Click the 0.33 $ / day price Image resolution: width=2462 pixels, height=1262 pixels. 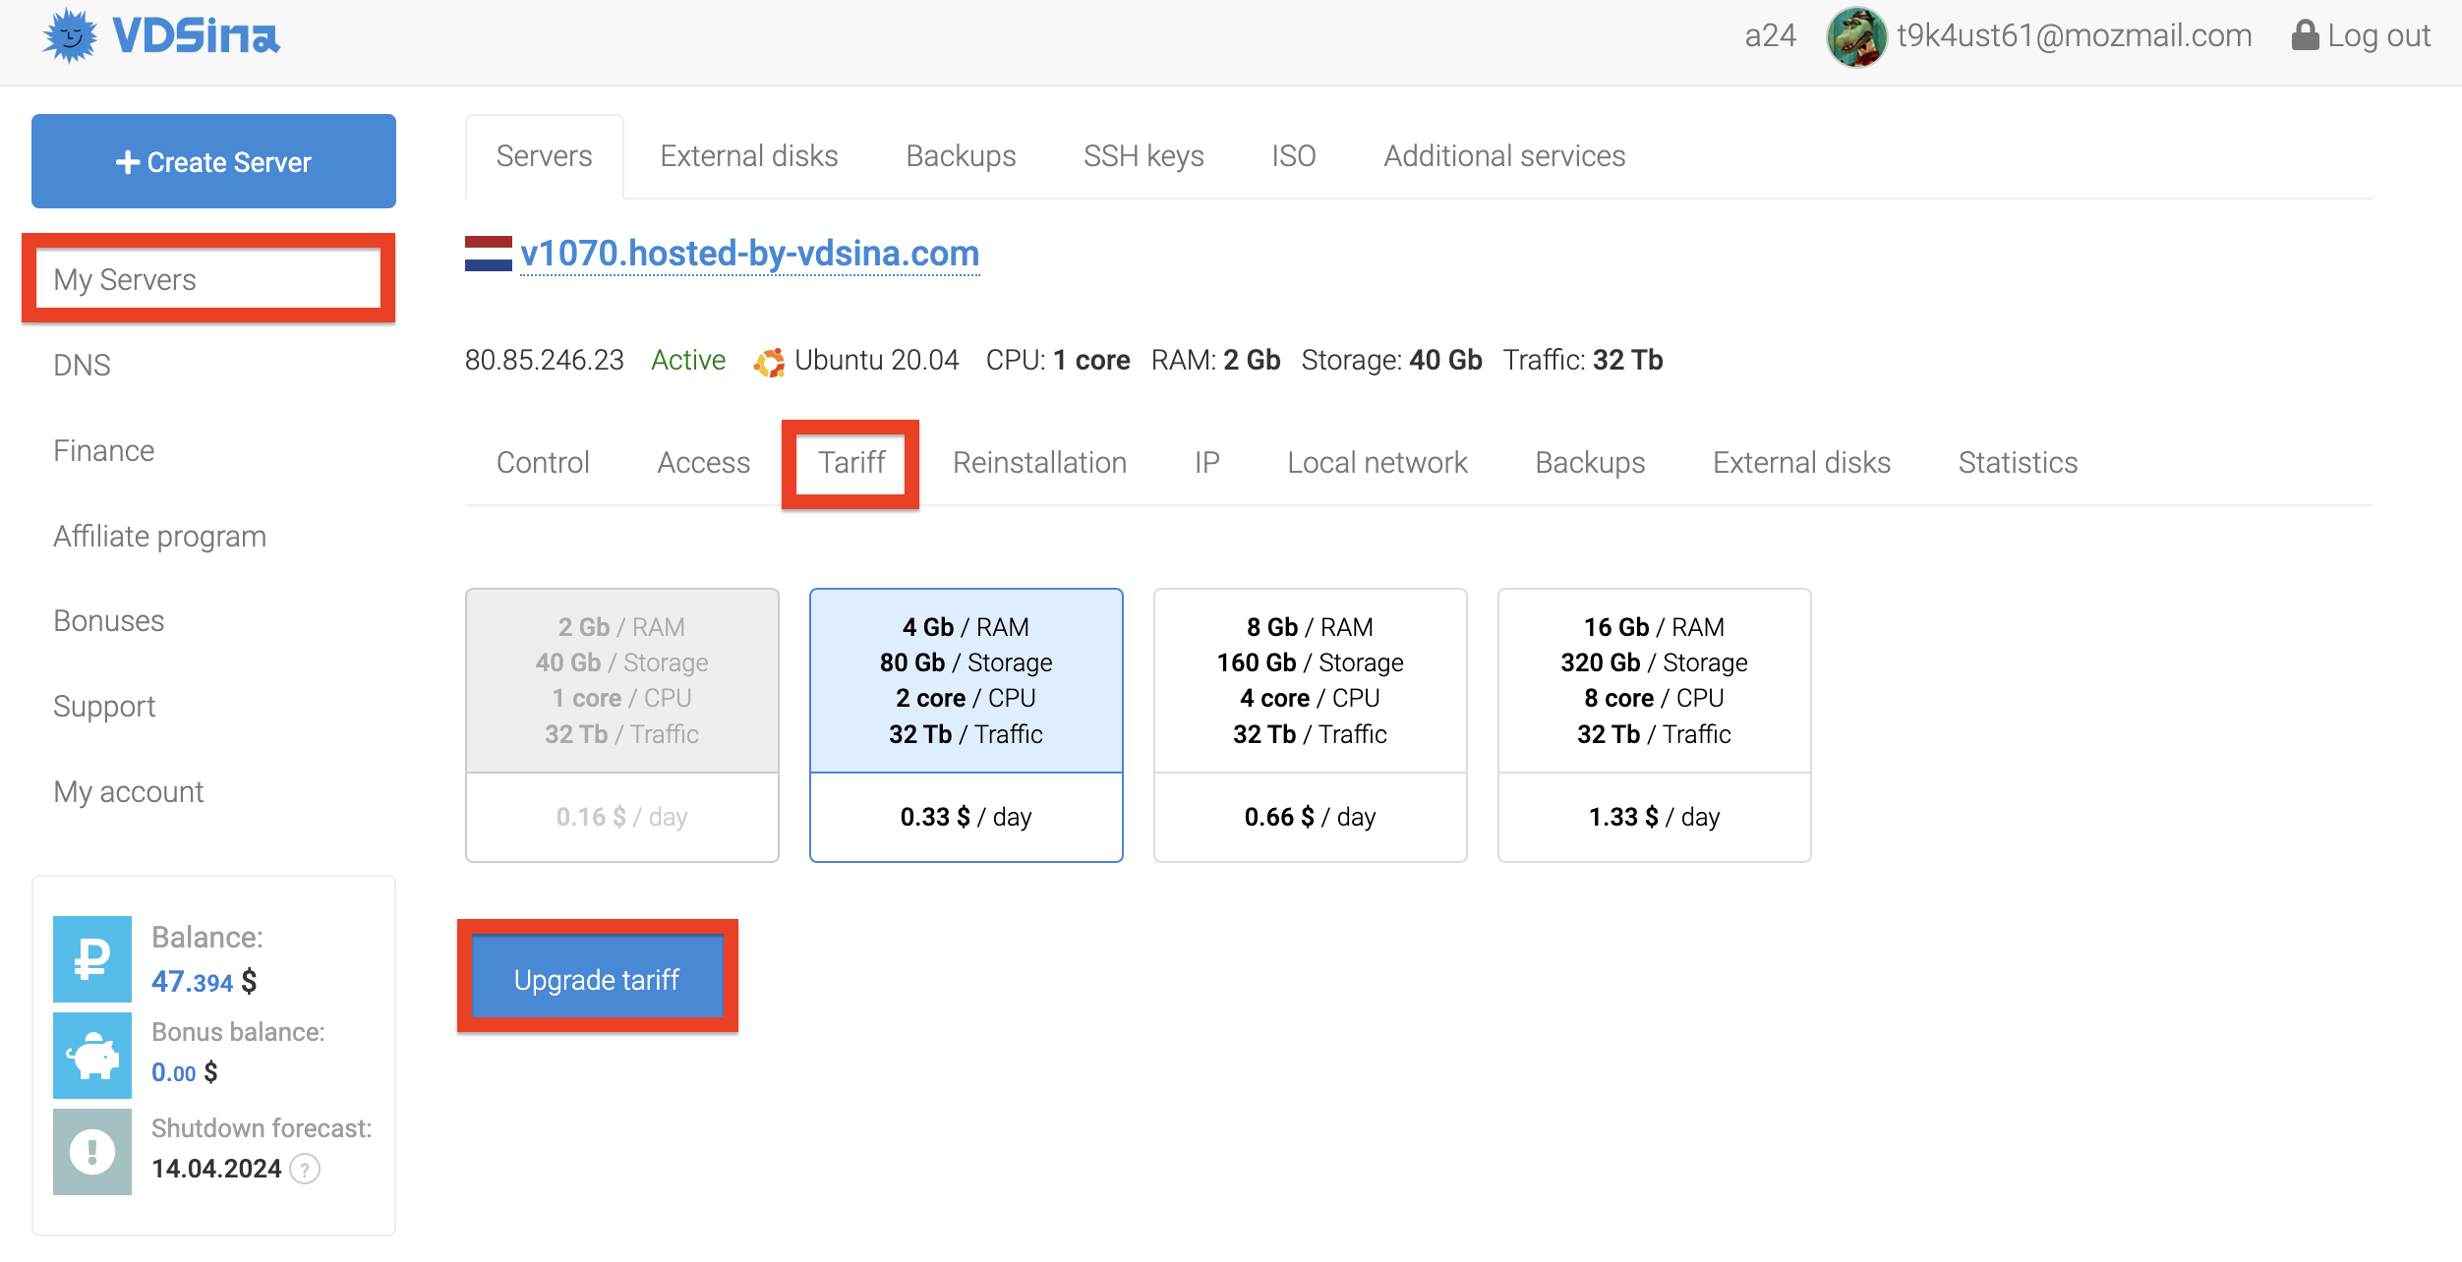[x=967, y=817]
